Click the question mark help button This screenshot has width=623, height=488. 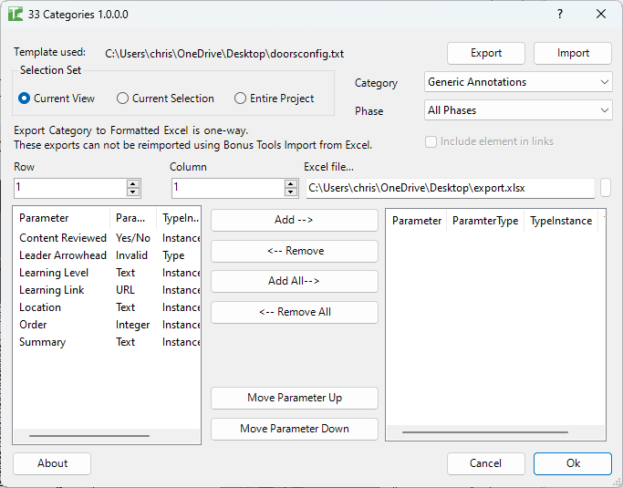(560, 14)
